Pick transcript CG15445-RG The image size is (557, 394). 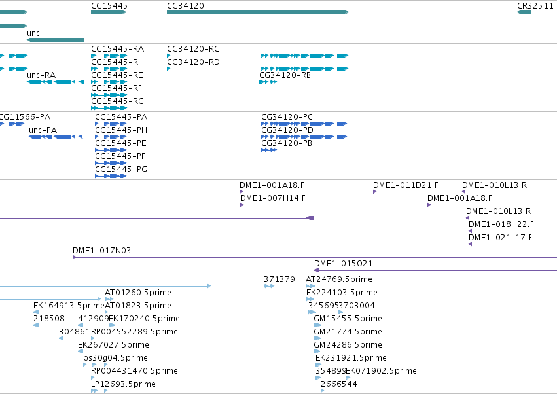(x=117, y=101)
